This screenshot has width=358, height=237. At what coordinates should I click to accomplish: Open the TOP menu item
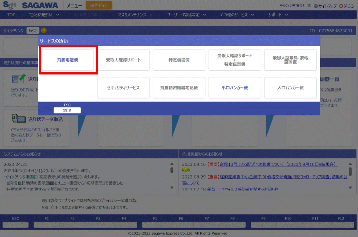[11, 15]
